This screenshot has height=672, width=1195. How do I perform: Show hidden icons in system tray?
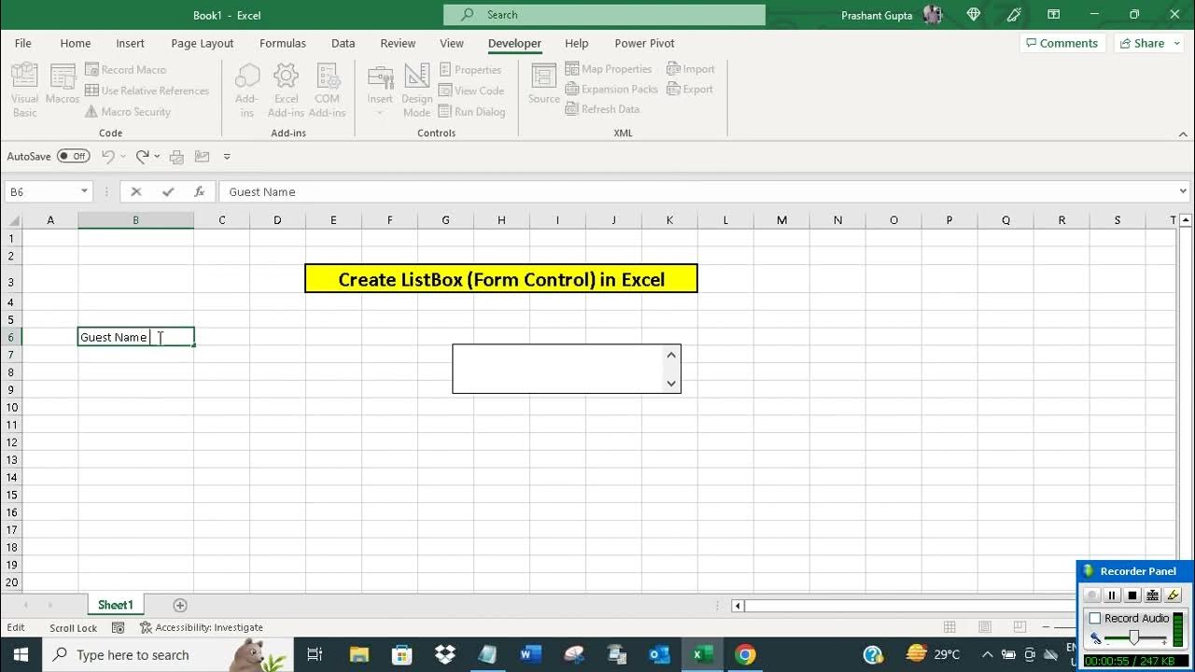coord(988,654)
